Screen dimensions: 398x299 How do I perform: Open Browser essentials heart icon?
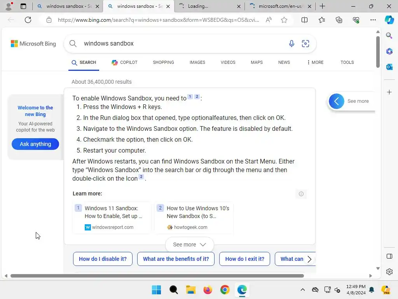coord(356,20)
